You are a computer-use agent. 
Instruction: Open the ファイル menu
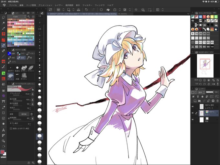click(x=13, y=5)
